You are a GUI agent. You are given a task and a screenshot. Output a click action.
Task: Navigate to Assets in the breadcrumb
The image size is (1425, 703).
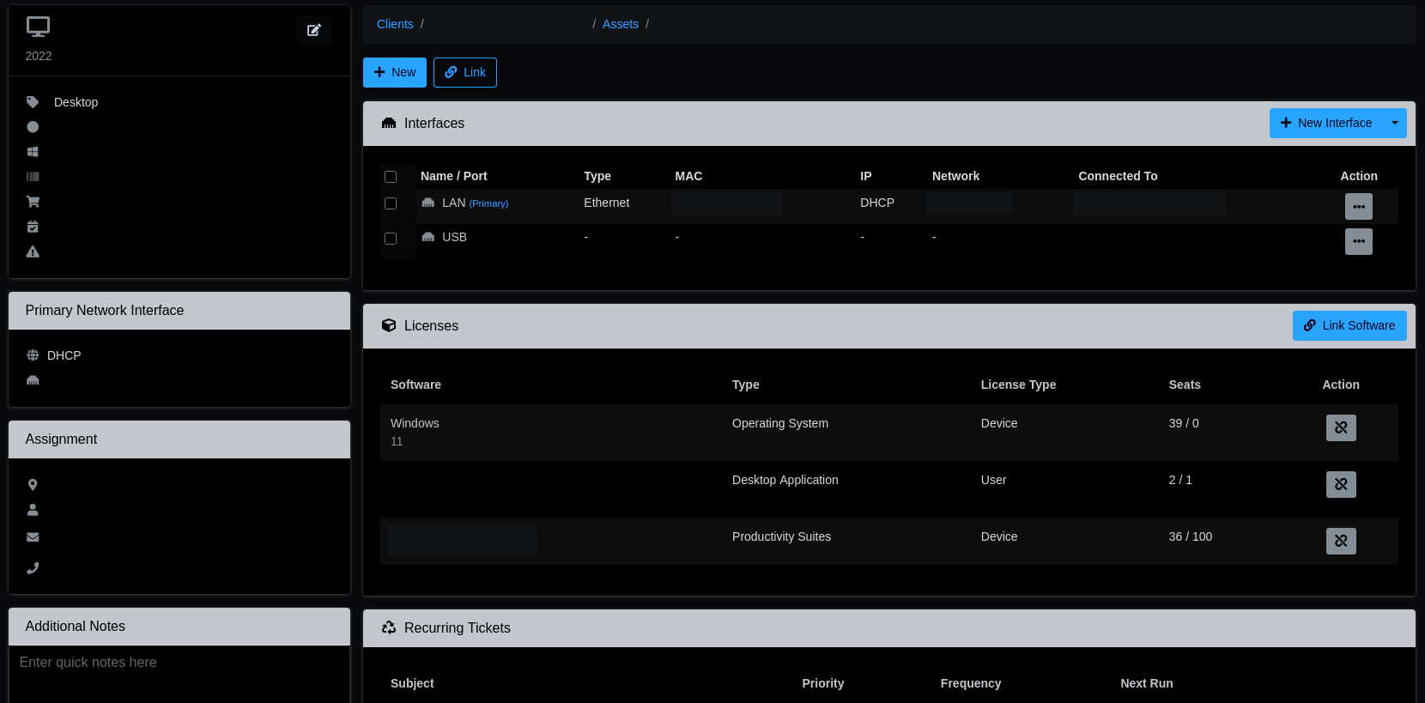(620, 24)
